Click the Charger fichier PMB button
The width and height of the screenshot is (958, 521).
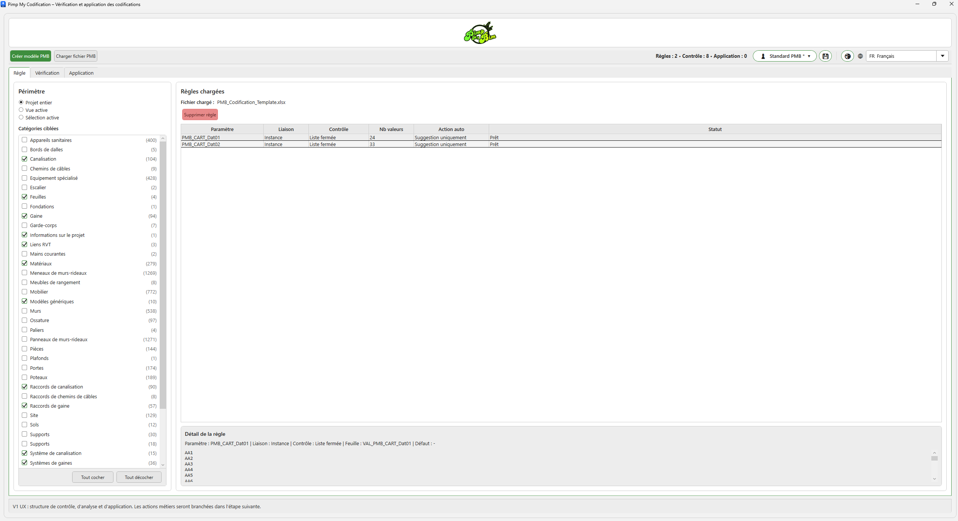click(76, 56)
